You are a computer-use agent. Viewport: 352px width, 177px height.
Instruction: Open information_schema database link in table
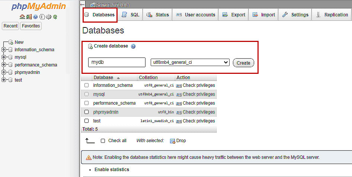click(113, 85)
